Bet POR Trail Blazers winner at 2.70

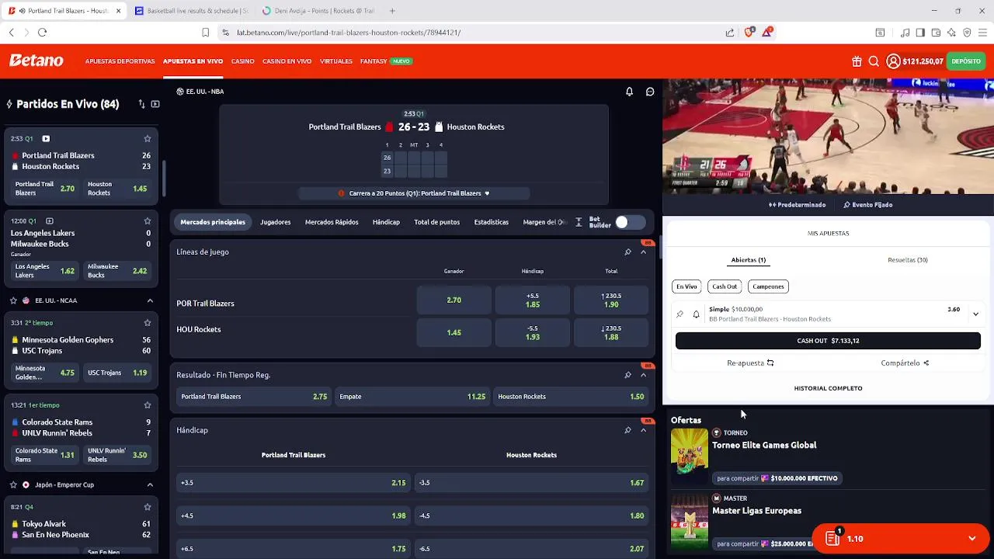tap(454, 300)
